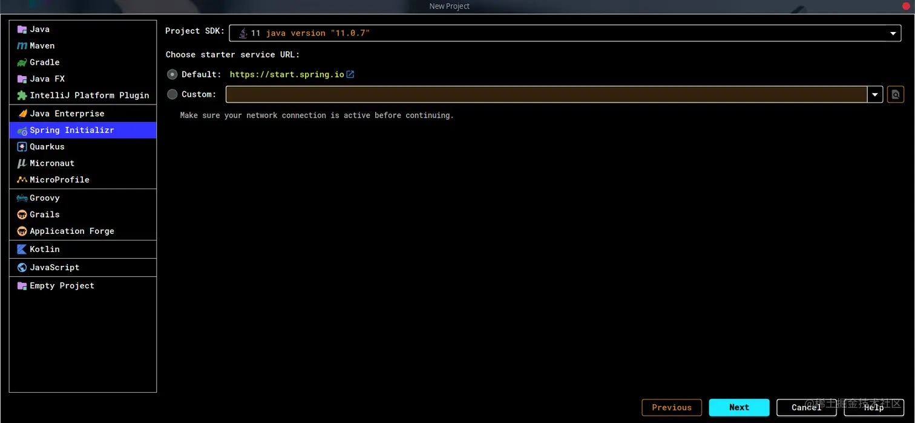Screen dimensions: 915x423
Task: Click the Application Forge label text
Action: coord(72,231)
